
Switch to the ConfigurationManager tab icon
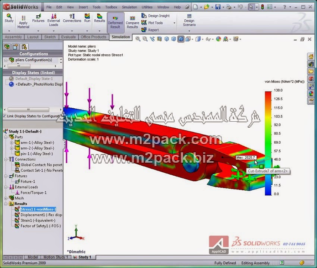coord(24,47)
